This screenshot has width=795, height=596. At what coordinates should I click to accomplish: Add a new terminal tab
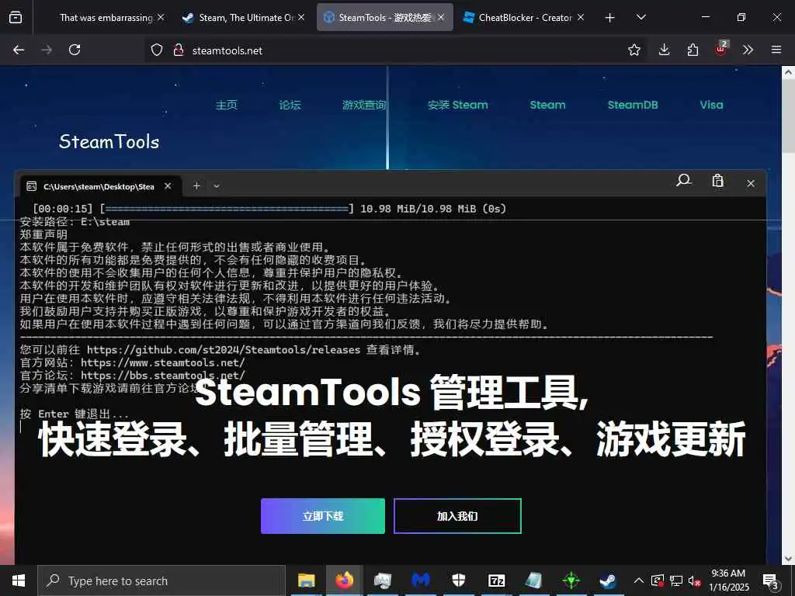coord(196,186)
